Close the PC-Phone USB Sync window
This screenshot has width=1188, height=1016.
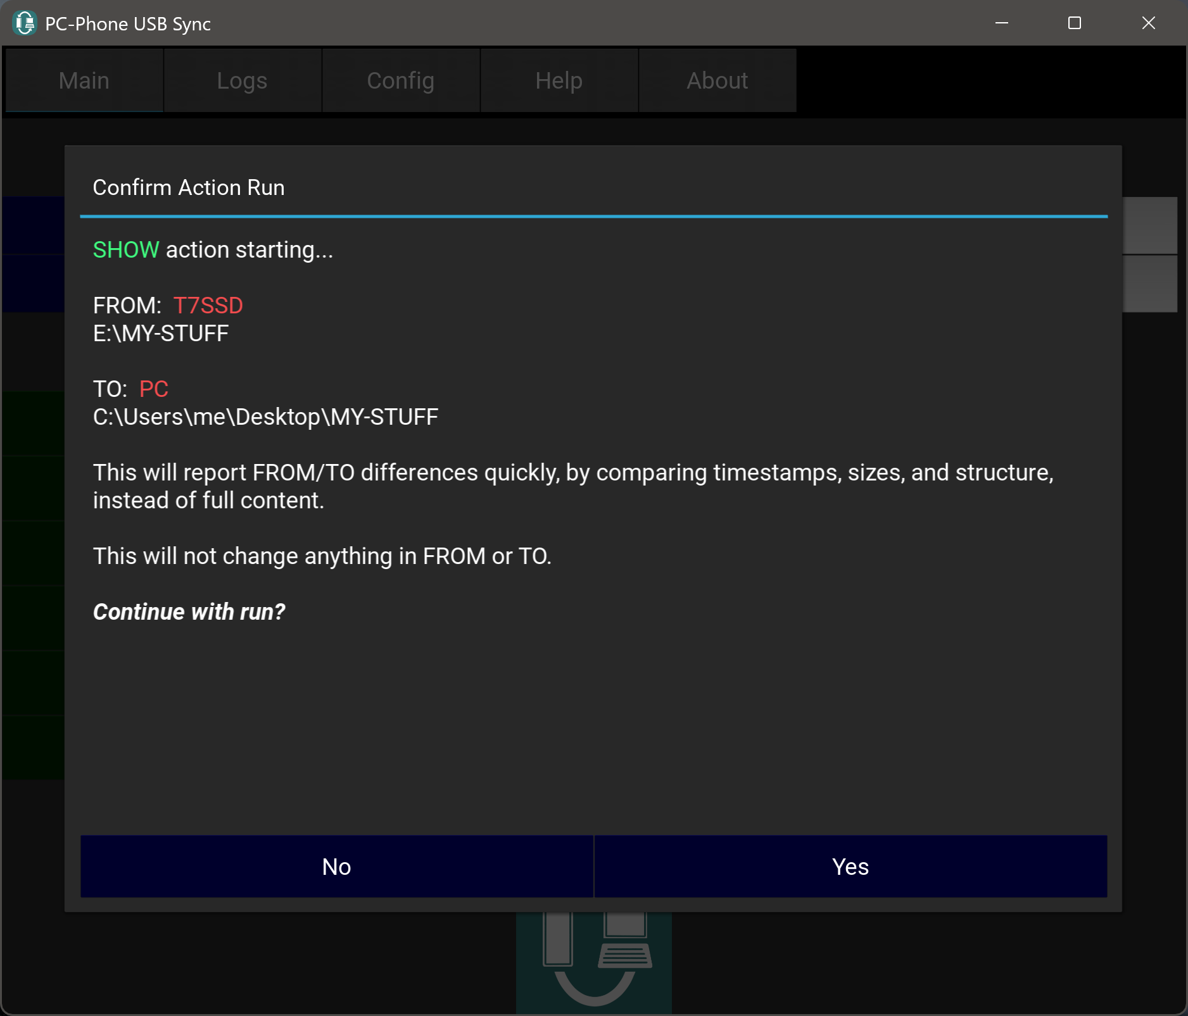click(1148, 23)
